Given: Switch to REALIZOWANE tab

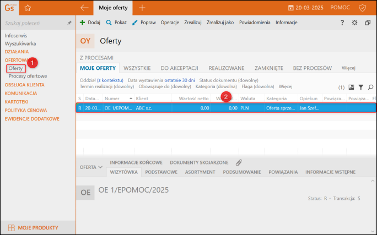Looking at the screenshot, I should (227, 68).
